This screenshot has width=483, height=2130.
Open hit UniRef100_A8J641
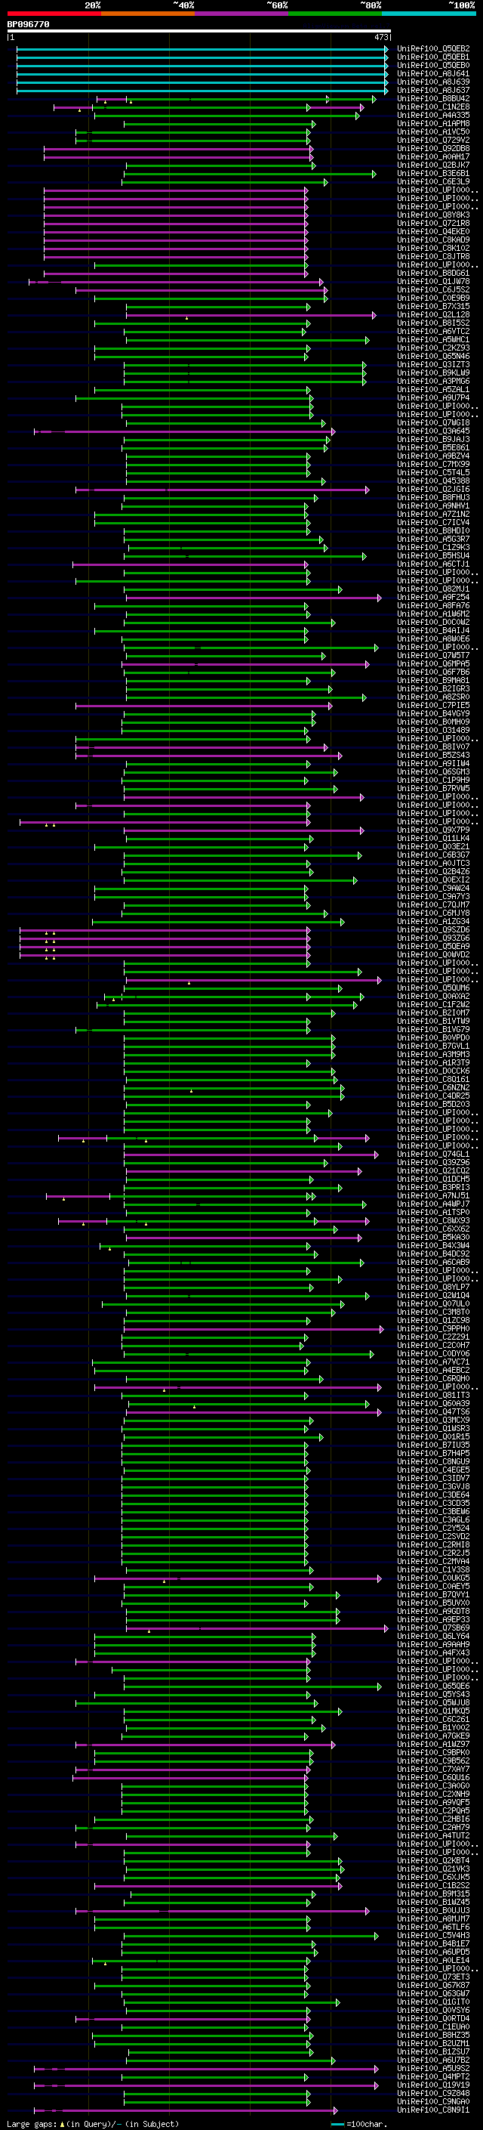pos(433,73)
